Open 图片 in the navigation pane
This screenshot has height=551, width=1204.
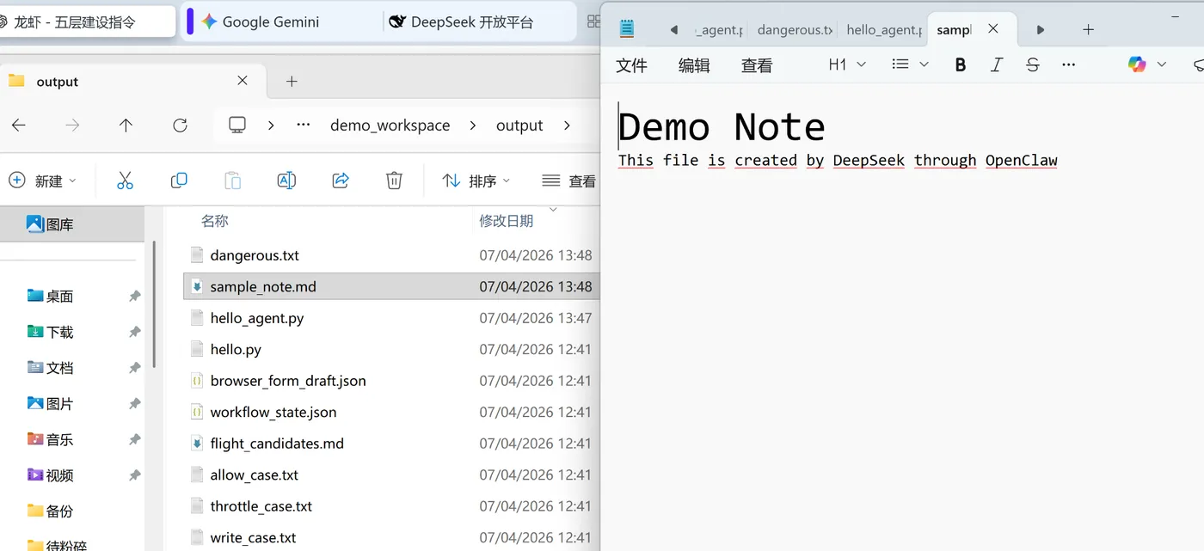58,403
